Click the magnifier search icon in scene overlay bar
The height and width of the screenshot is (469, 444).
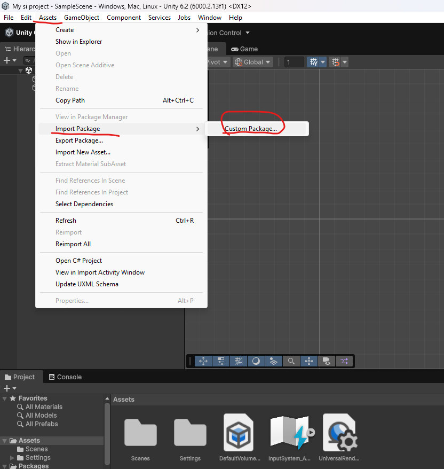pos(291,361)
